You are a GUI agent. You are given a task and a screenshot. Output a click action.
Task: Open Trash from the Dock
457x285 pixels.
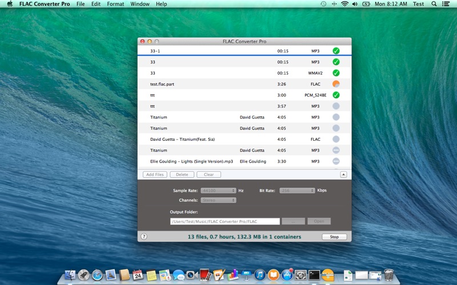point(388,275)
